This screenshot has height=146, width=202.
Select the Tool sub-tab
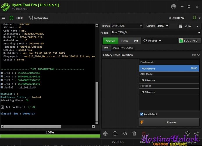(x=106, y=48)
